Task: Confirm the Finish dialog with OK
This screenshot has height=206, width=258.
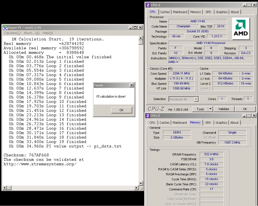Action: tap(121, 110)
